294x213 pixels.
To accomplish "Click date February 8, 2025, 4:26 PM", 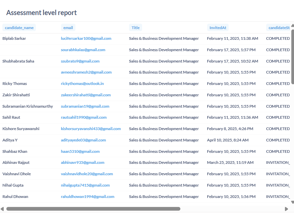I will [x=230, y=129].
